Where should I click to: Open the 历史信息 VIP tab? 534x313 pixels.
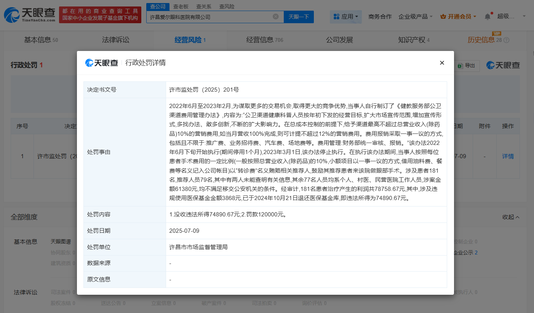(x=485, y=40)
